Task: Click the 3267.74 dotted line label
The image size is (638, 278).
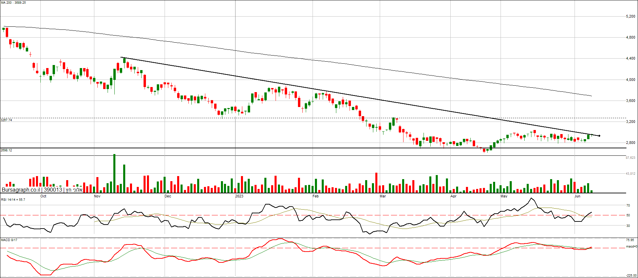Action: [x=6, y=120]
